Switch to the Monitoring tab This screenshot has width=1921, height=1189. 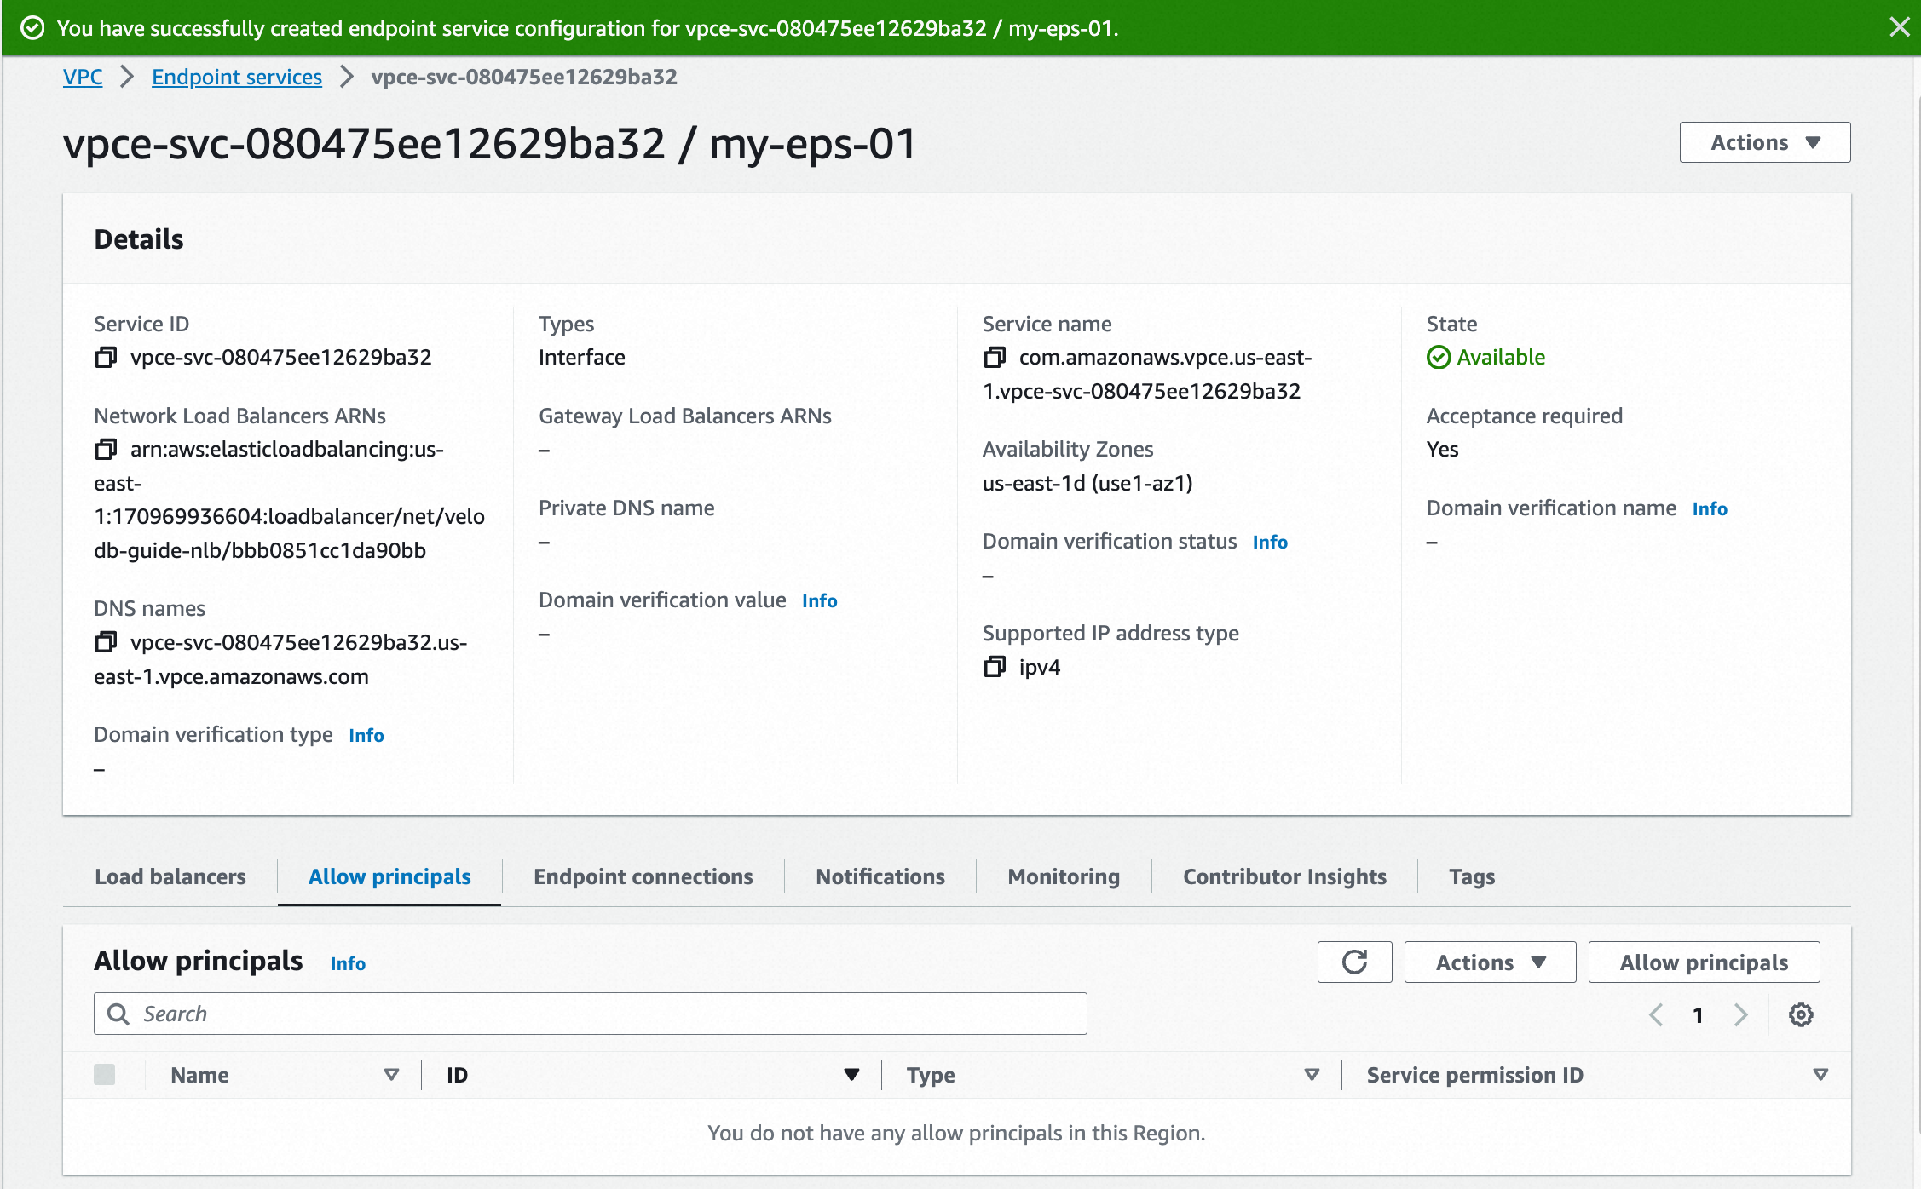[1063, 876]
